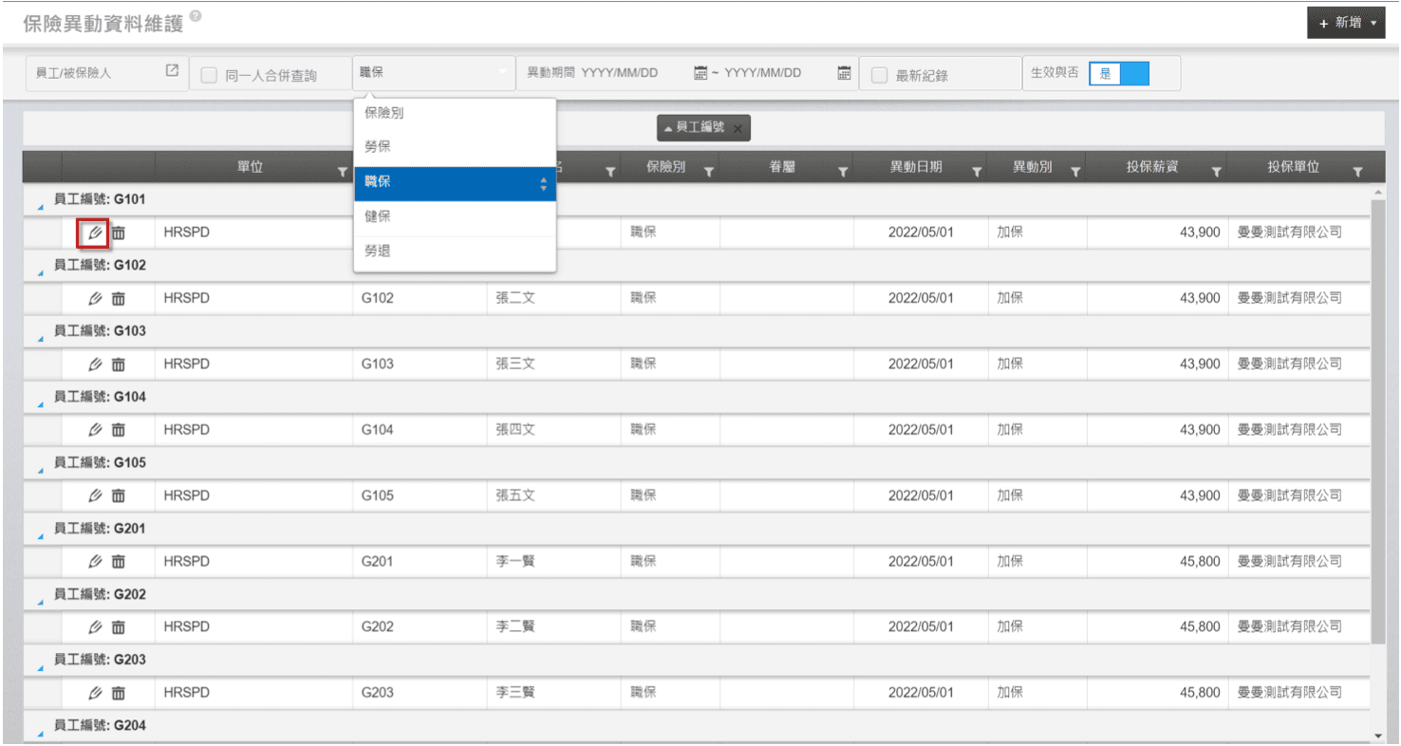Click the help question mark beside title
1401x746 pixels.
[196, 17]
